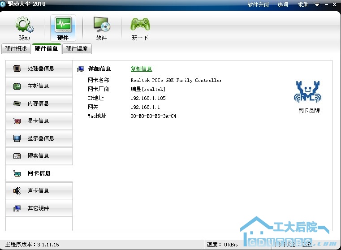Click the Mac address 00-E0-B0-E6-3A-C4
Viewport: 341px width, 250px height.
[153, 116]
